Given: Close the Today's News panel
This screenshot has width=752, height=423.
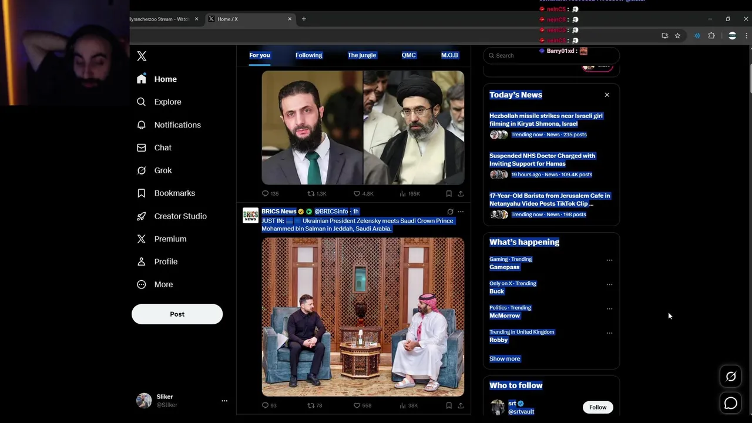Looking at the screenshot, I should [607, 95].
